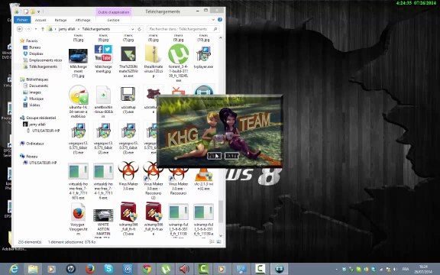Click the PAT button in KHG TEAM window

pos(215,156)
